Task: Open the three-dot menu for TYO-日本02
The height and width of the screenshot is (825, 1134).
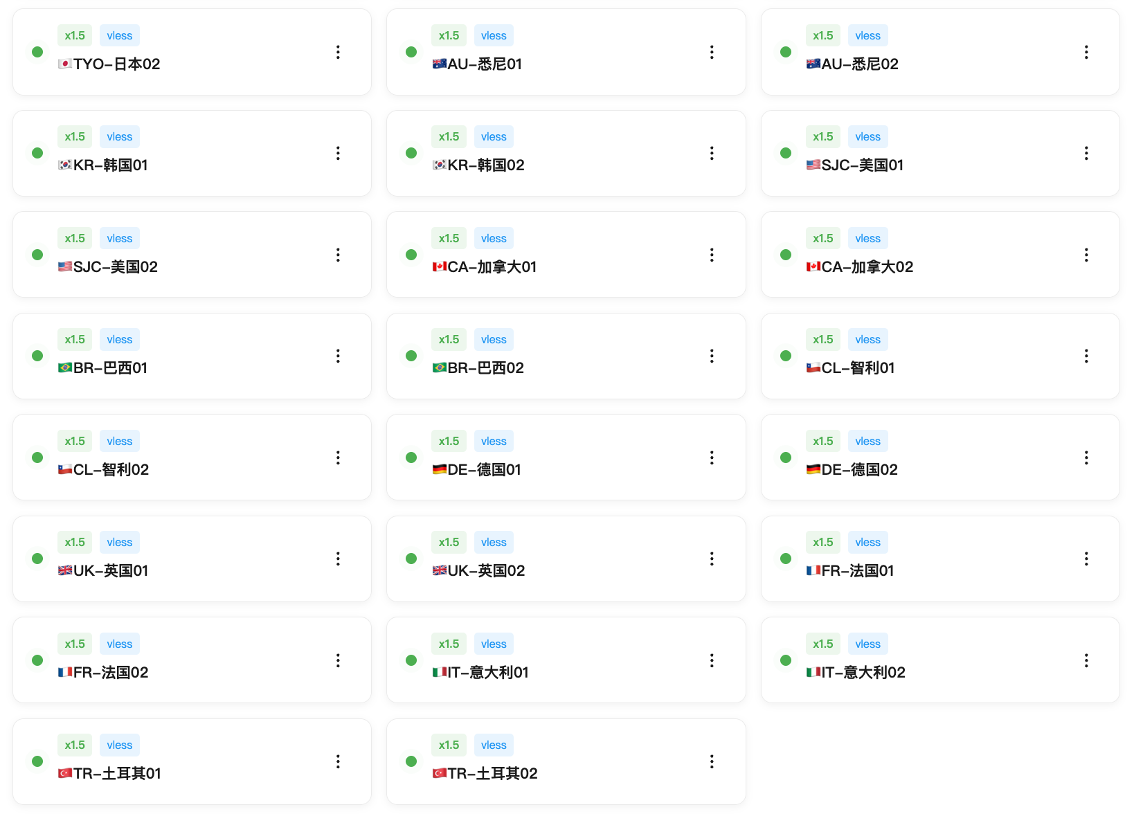Action: coord(338,52)
